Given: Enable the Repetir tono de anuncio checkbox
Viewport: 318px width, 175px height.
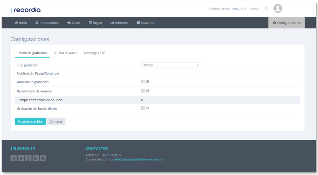Looking at the screenshot, I should [143, 91].
